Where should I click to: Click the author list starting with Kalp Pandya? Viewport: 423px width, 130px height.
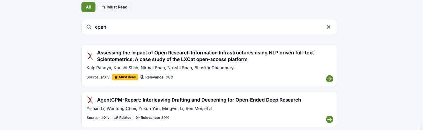pos(160,68)
